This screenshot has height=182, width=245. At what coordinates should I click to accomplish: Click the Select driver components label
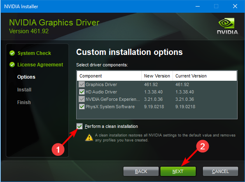tap(102, 65)
